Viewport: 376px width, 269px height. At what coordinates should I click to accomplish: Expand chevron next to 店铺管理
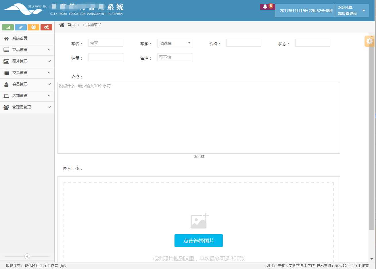[x=49, y=96]
